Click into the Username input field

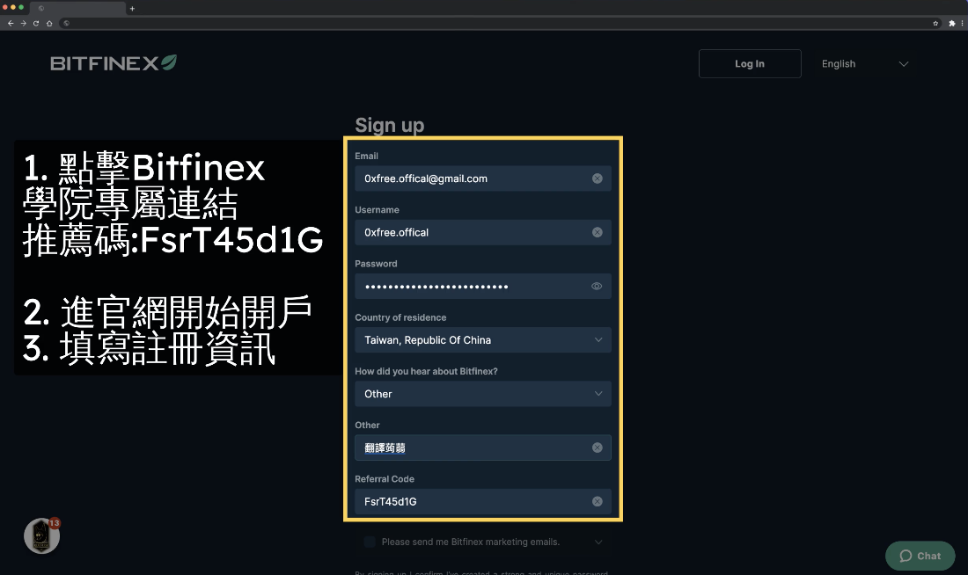(x=483, y=233)
